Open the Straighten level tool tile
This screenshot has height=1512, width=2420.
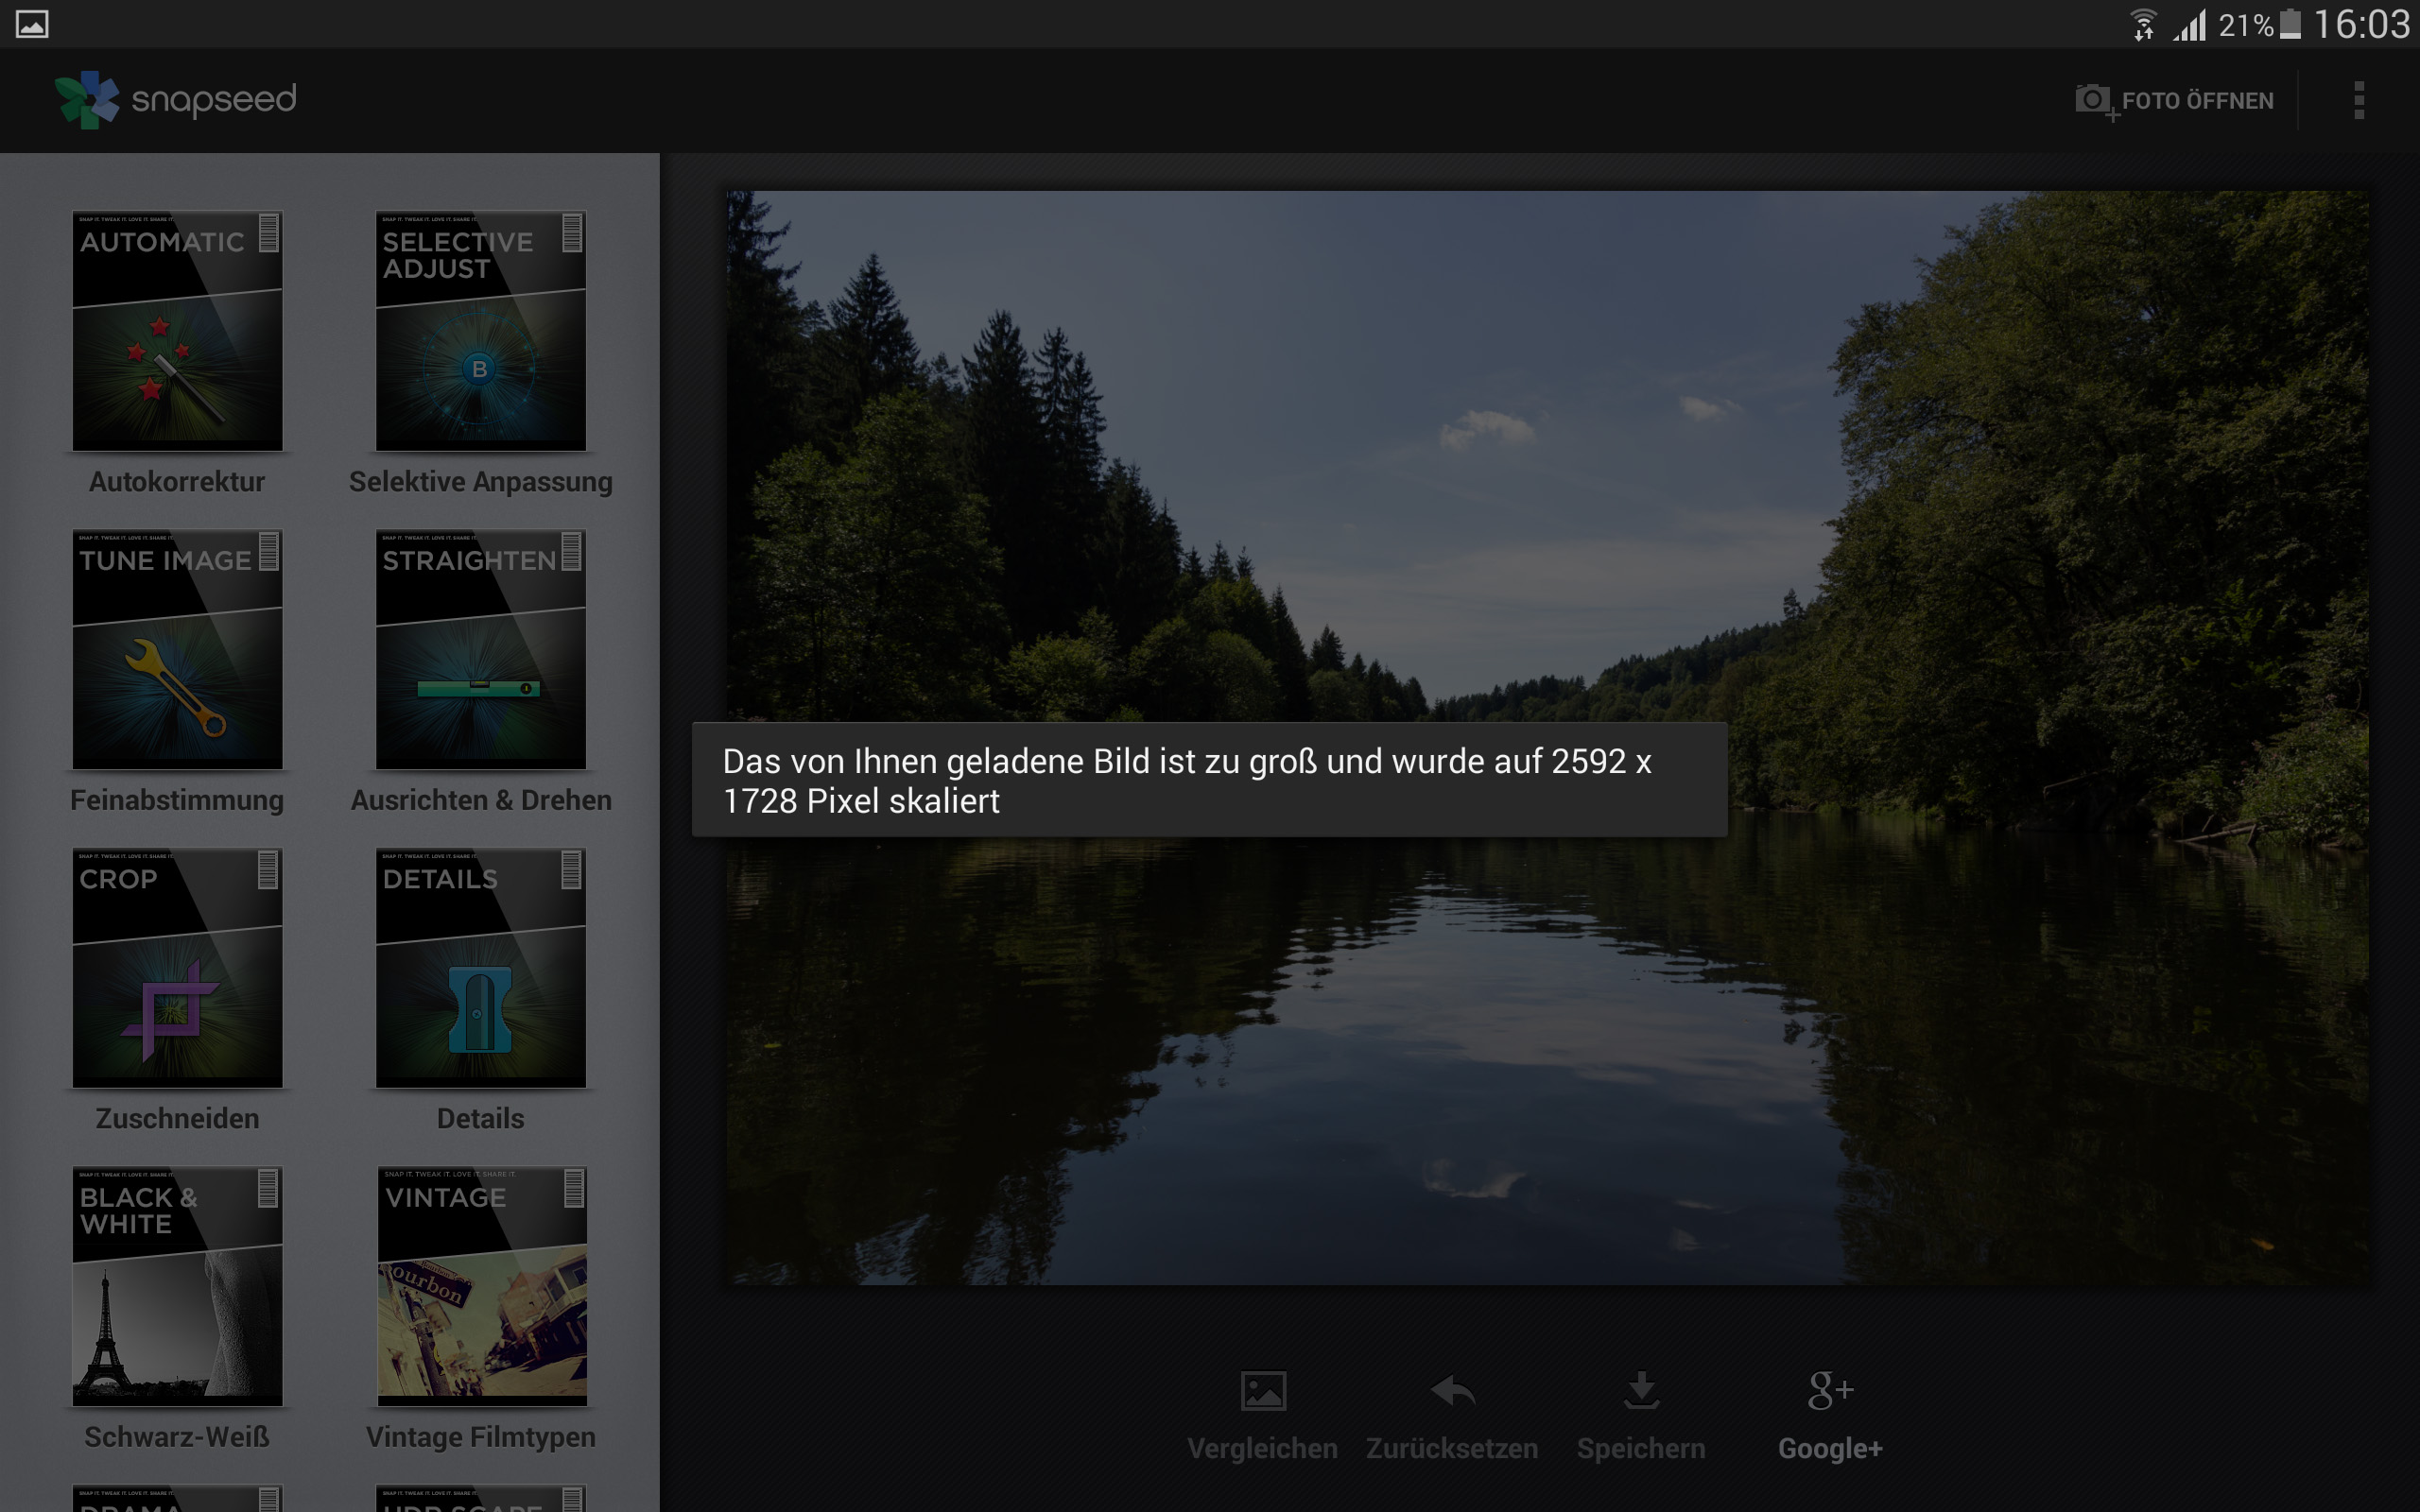480,649
